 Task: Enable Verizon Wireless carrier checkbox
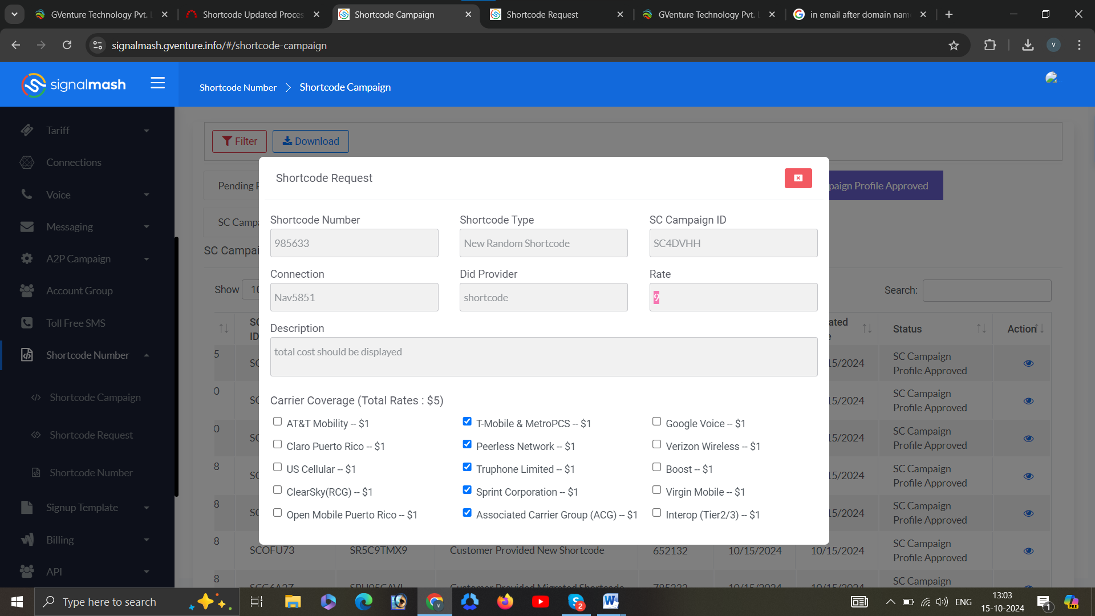tap(656, 444)
